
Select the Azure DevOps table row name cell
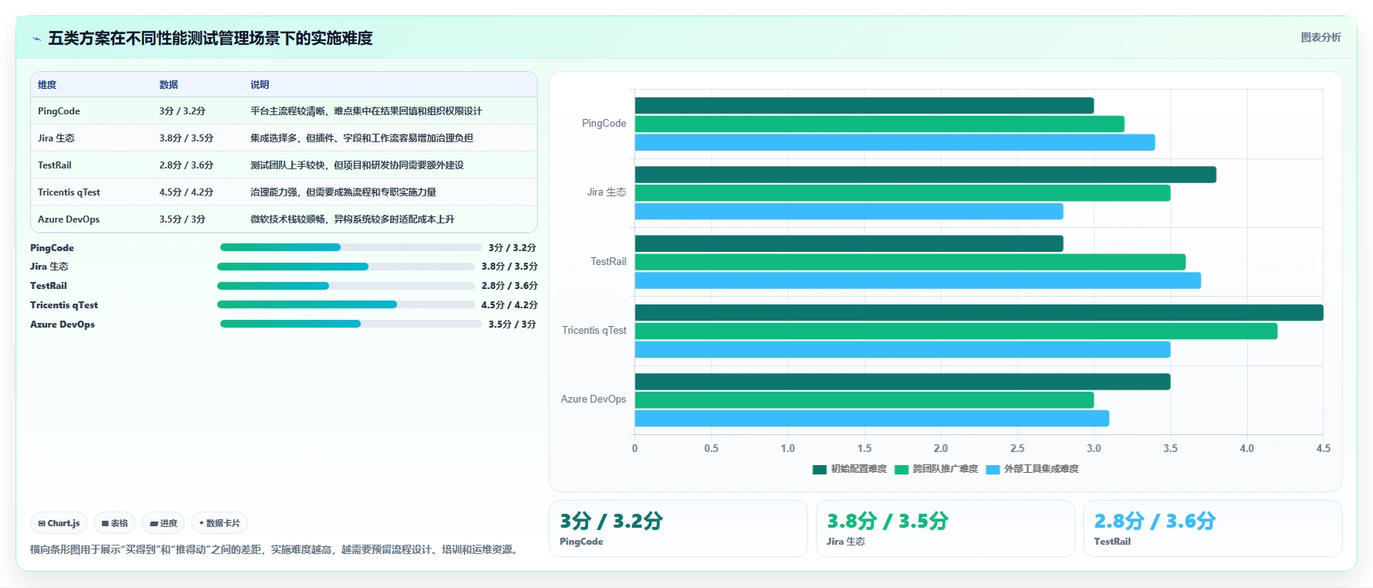tap(69, 219)
